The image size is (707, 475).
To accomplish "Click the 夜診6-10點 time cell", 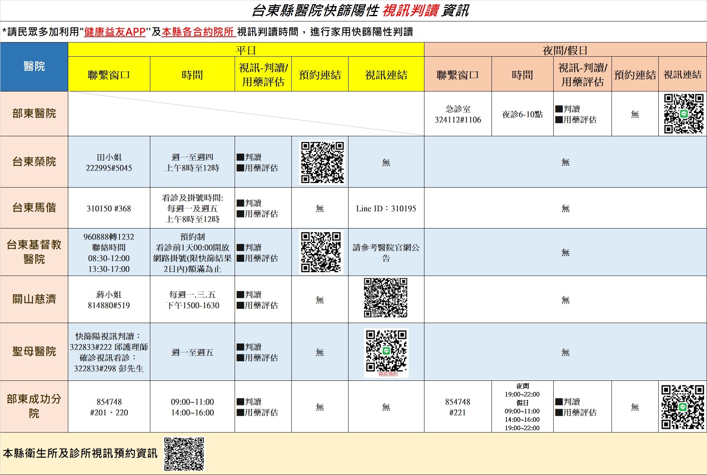I will pos(523,114).
